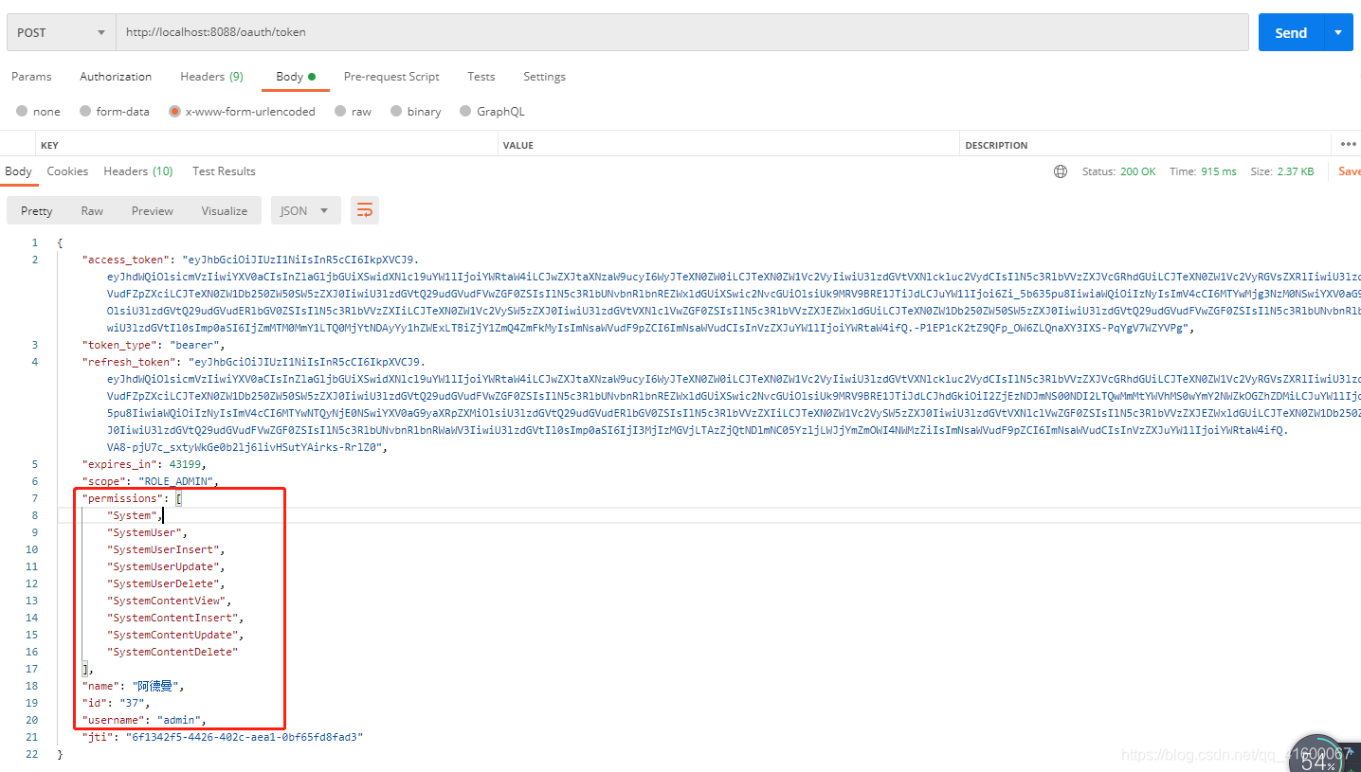Click the request URL input field
Viewport: 1361px width, 772px height.
(x=682, y=32)
